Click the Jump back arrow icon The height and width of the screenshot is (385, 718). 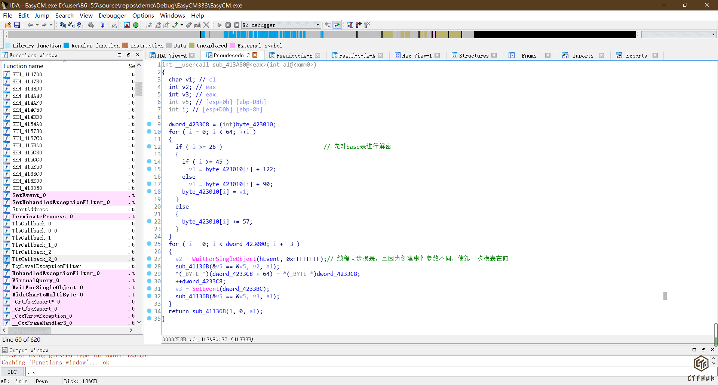(30, 25)
